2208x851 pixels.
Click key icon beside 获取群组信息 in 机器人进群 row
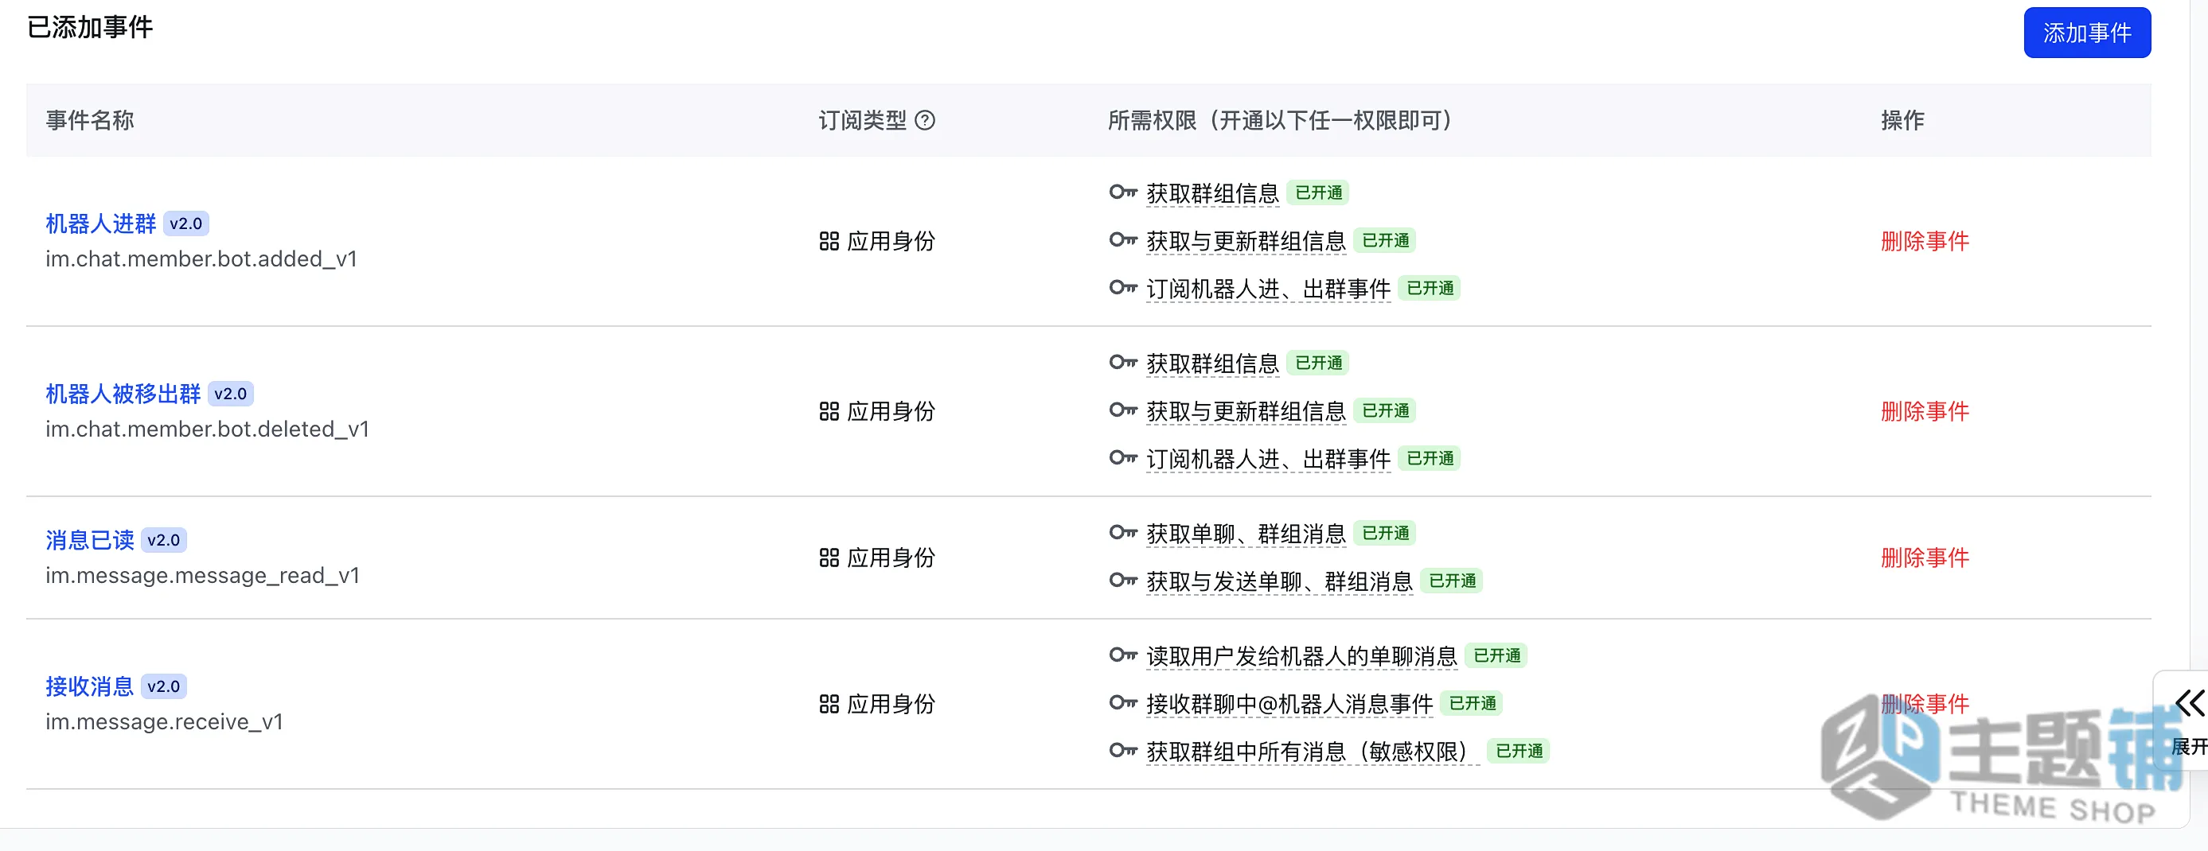click(1123, 192)
